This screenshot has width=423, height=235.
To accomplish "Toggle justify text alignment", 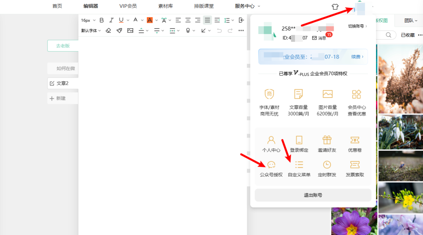I will 207,20.
